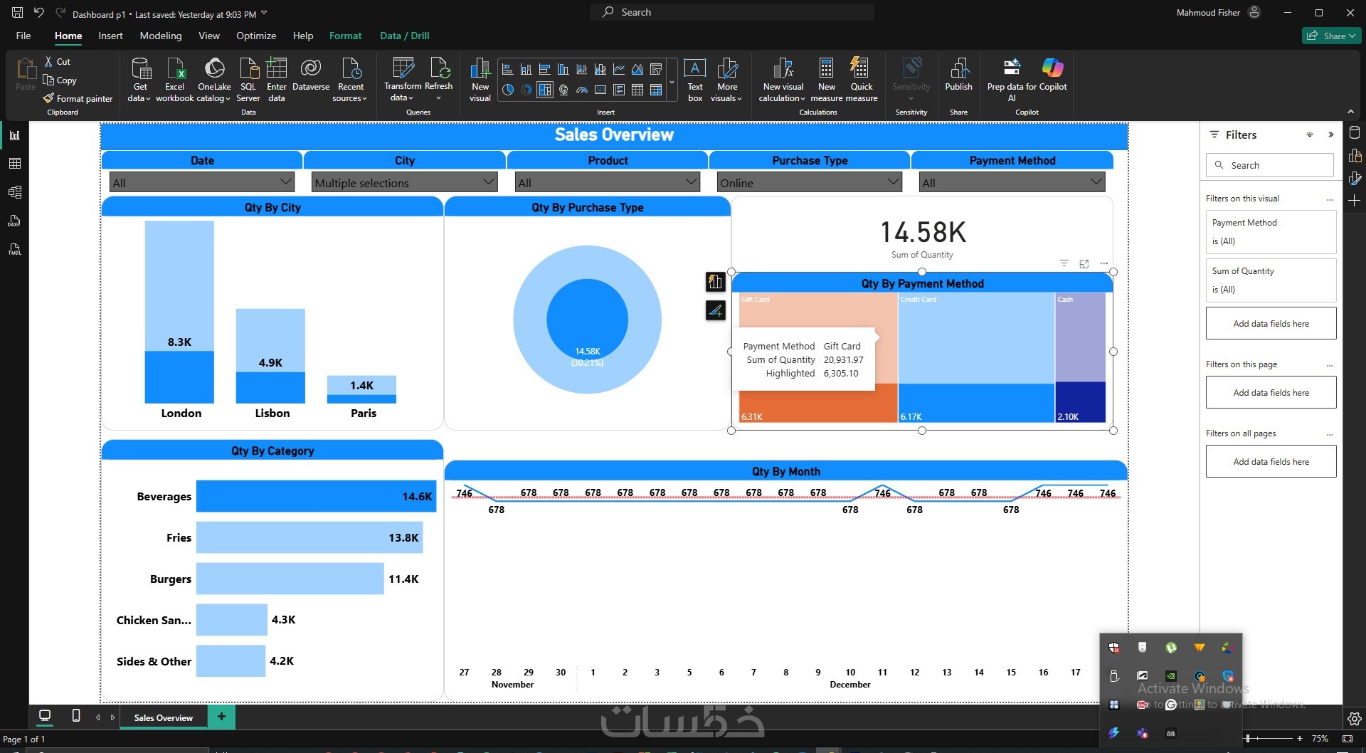Viewport: 1366px width, 753px height.
Task: Add a new page with plus button
Action: 221,717
